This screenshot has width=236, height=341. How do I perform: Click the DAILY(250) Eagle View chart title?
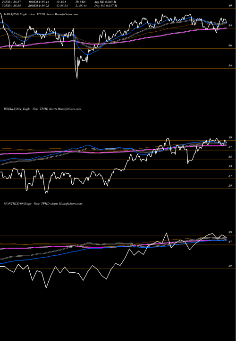[x=40, y=14]
